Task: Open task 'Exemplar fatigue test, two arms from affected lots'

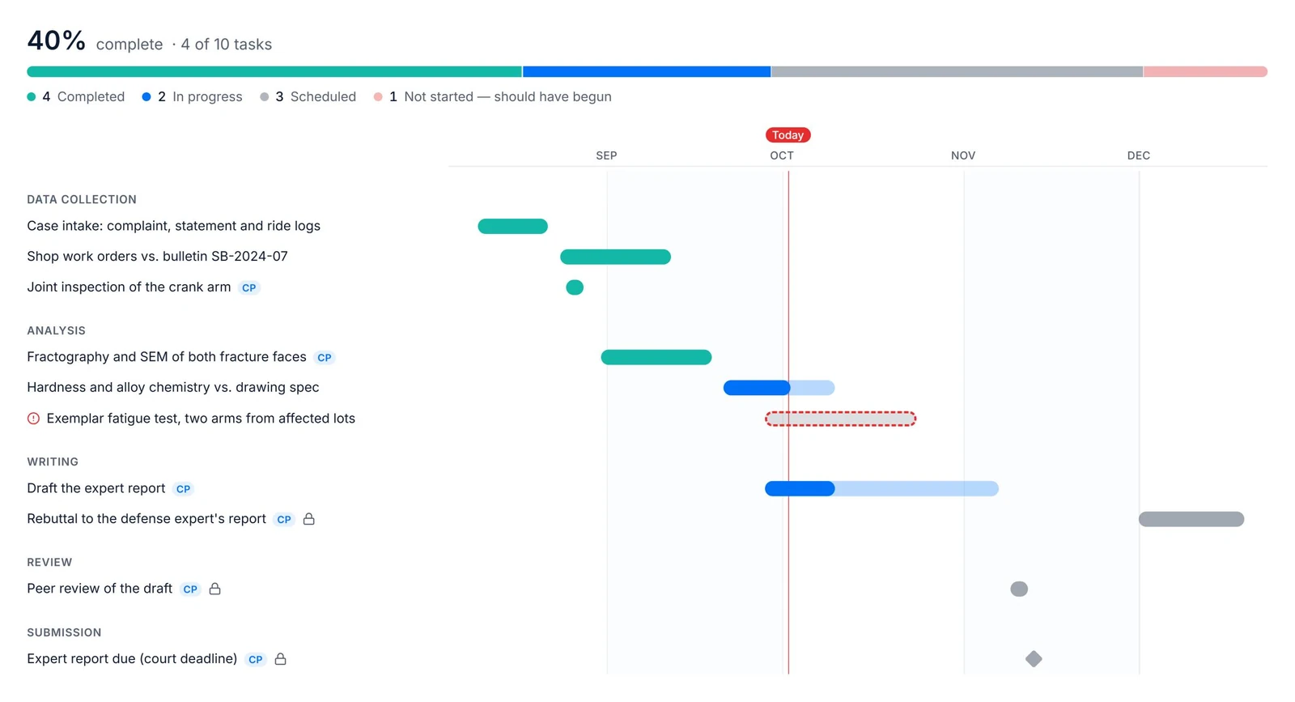Action: (x=201, y=419)
